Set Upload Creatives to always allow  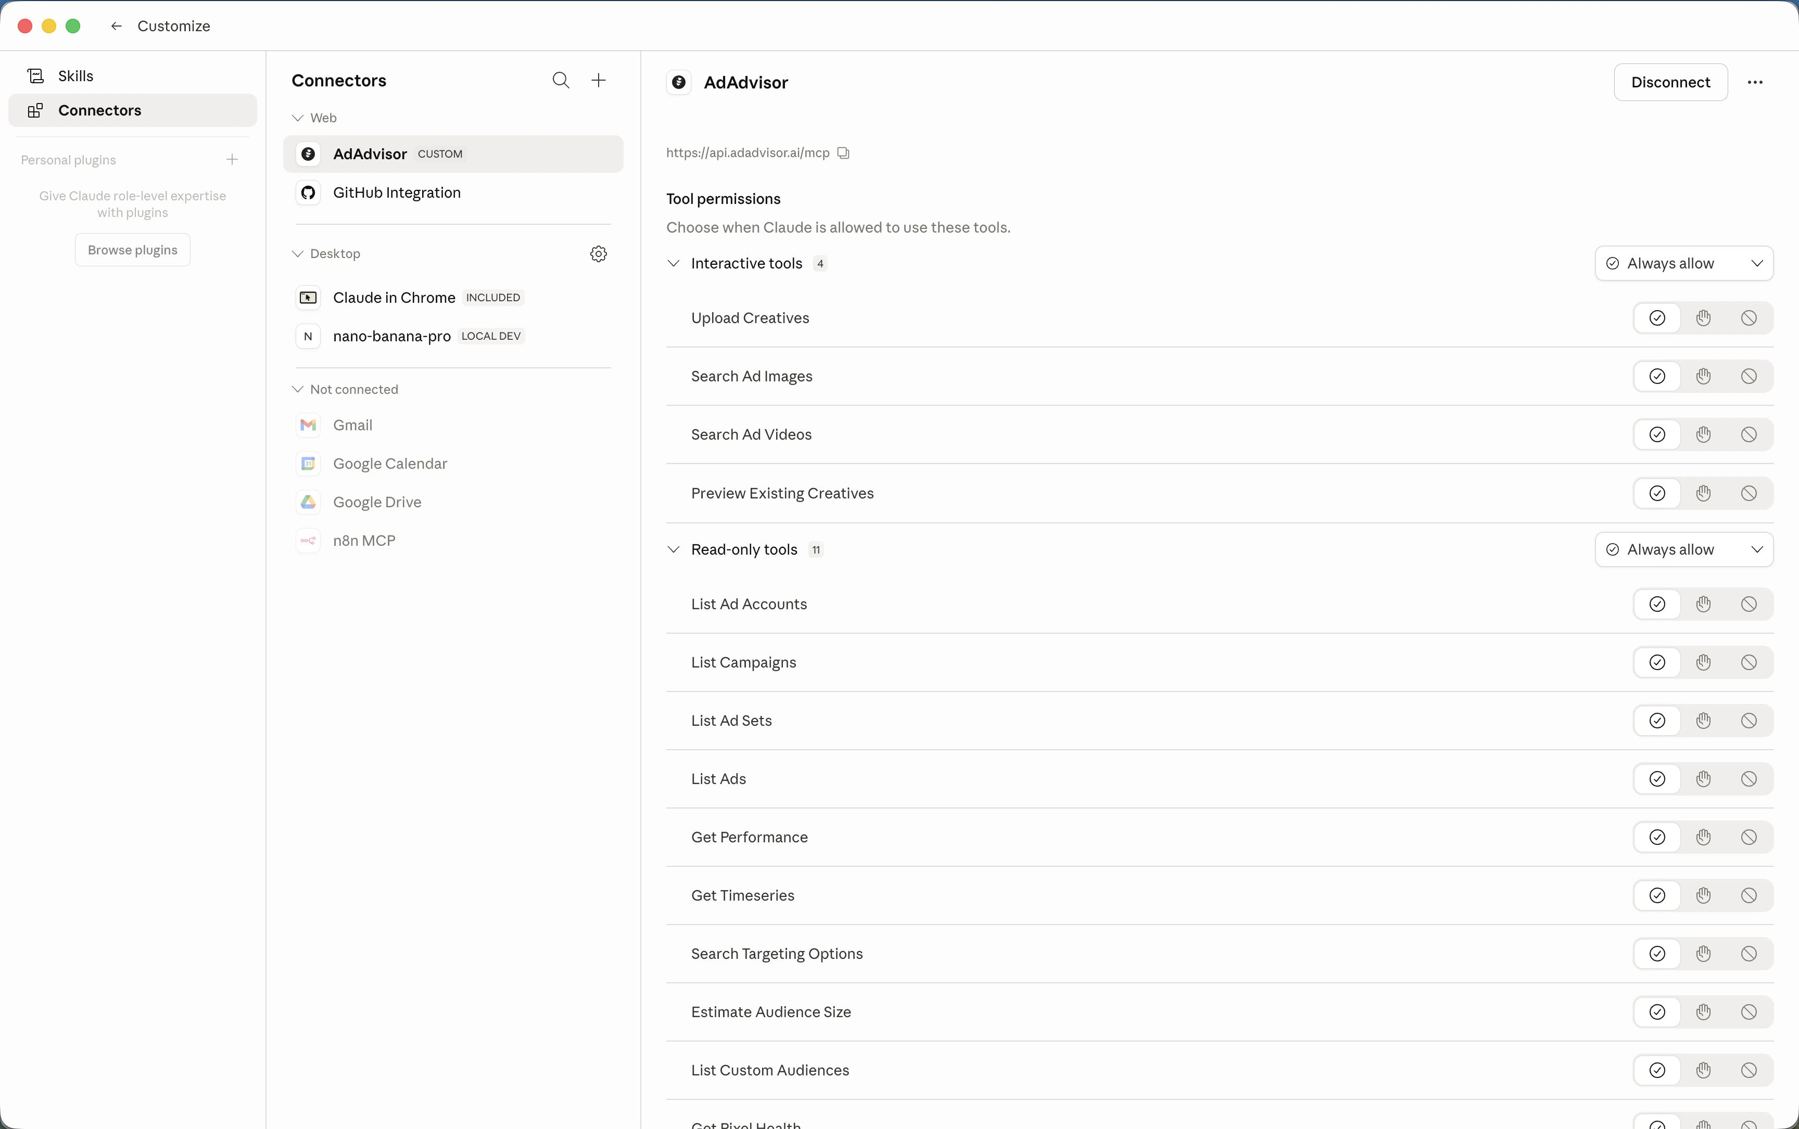click(1657, 318)
